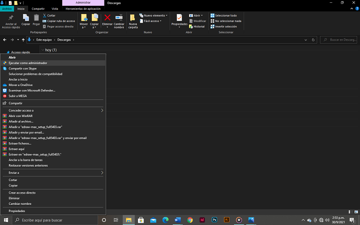
Task: Click the Cortar scissors icon
Action: [45, 15]
